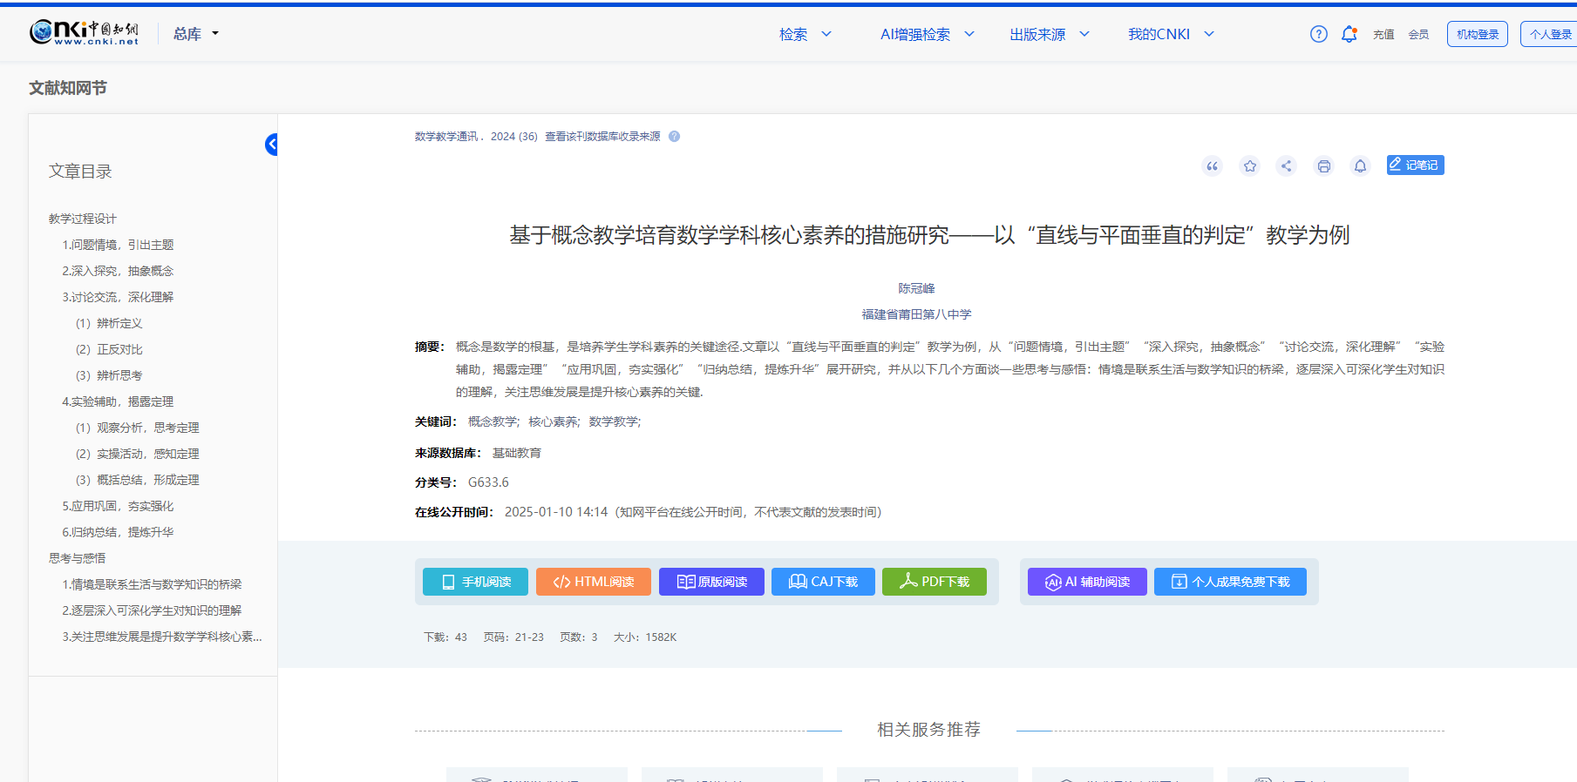The height and width of the screenshot is (782, 1577).
Task: Open the 出版来源 menu
Action: click(x=1049, y=34)
